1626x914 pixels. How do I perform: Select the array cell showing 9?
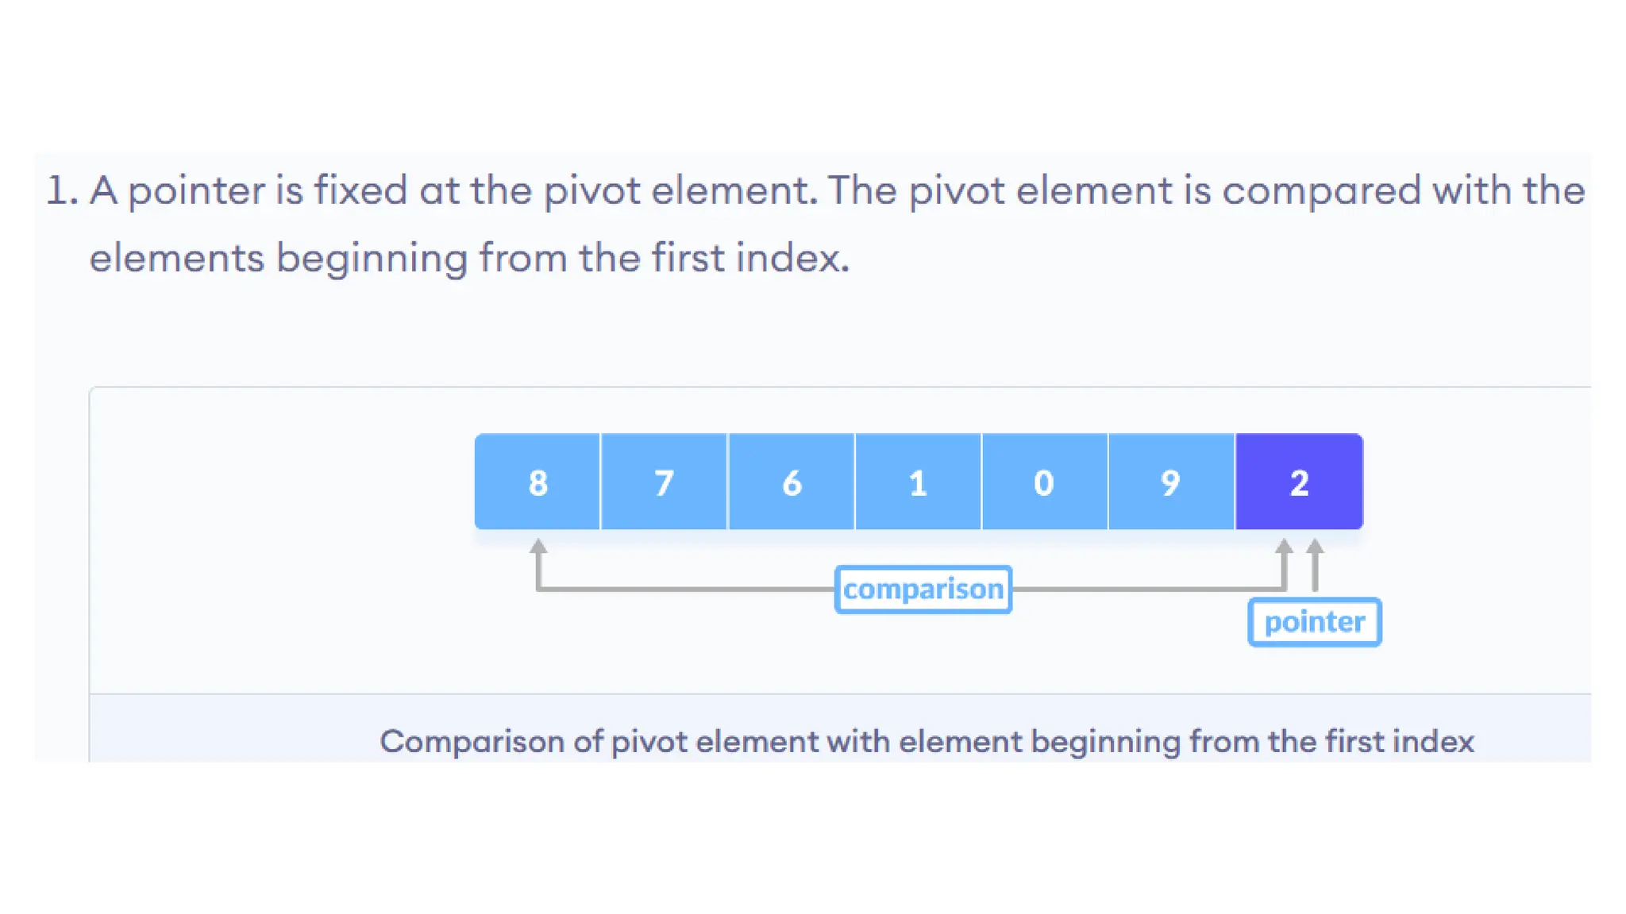(1171, 482)
